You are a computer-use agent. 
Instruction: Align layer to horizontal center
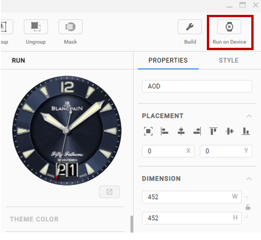pos(181,131)
